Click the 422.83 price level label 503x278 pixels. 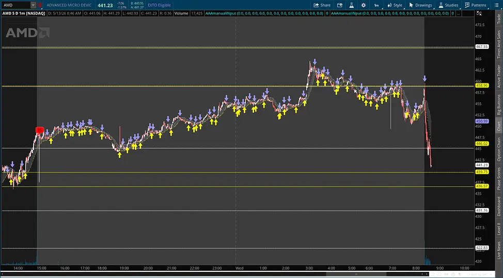(482, 248)
